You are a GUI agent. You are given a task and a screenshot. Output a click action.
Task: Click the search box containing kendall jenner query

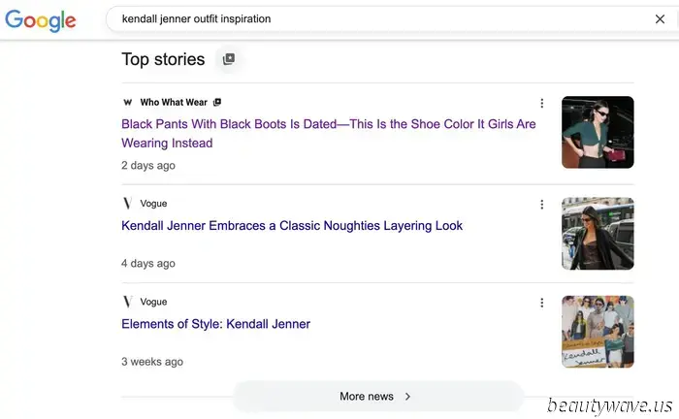pos(378,19)
